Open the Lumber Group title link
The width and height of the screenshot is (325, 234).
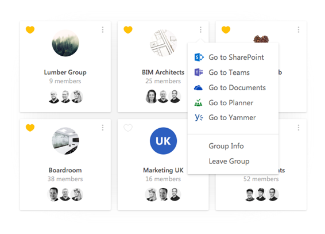65,72
